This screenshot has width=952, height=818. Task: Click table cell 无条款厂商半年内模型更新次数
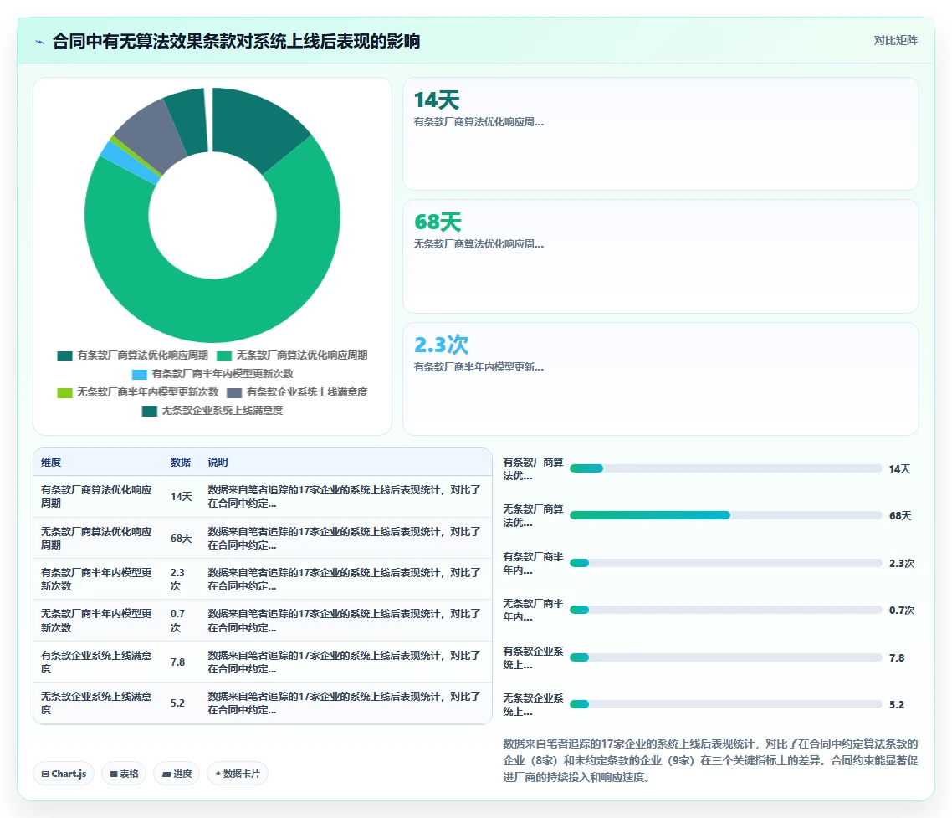pos(96,621)
